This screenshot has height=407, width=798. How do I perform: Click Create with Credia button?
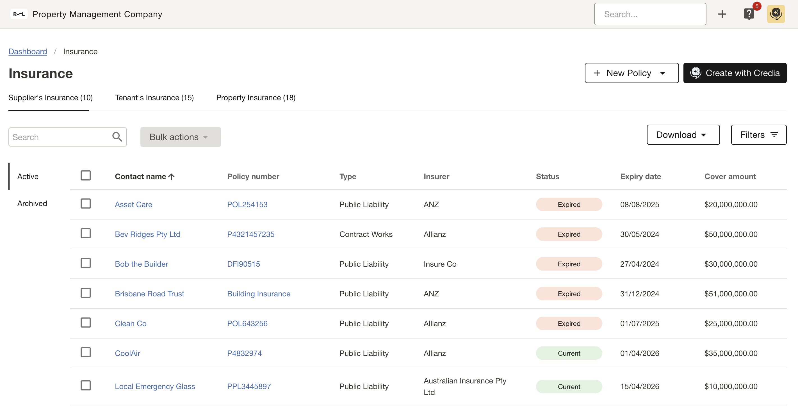click(x=735, y=73)
